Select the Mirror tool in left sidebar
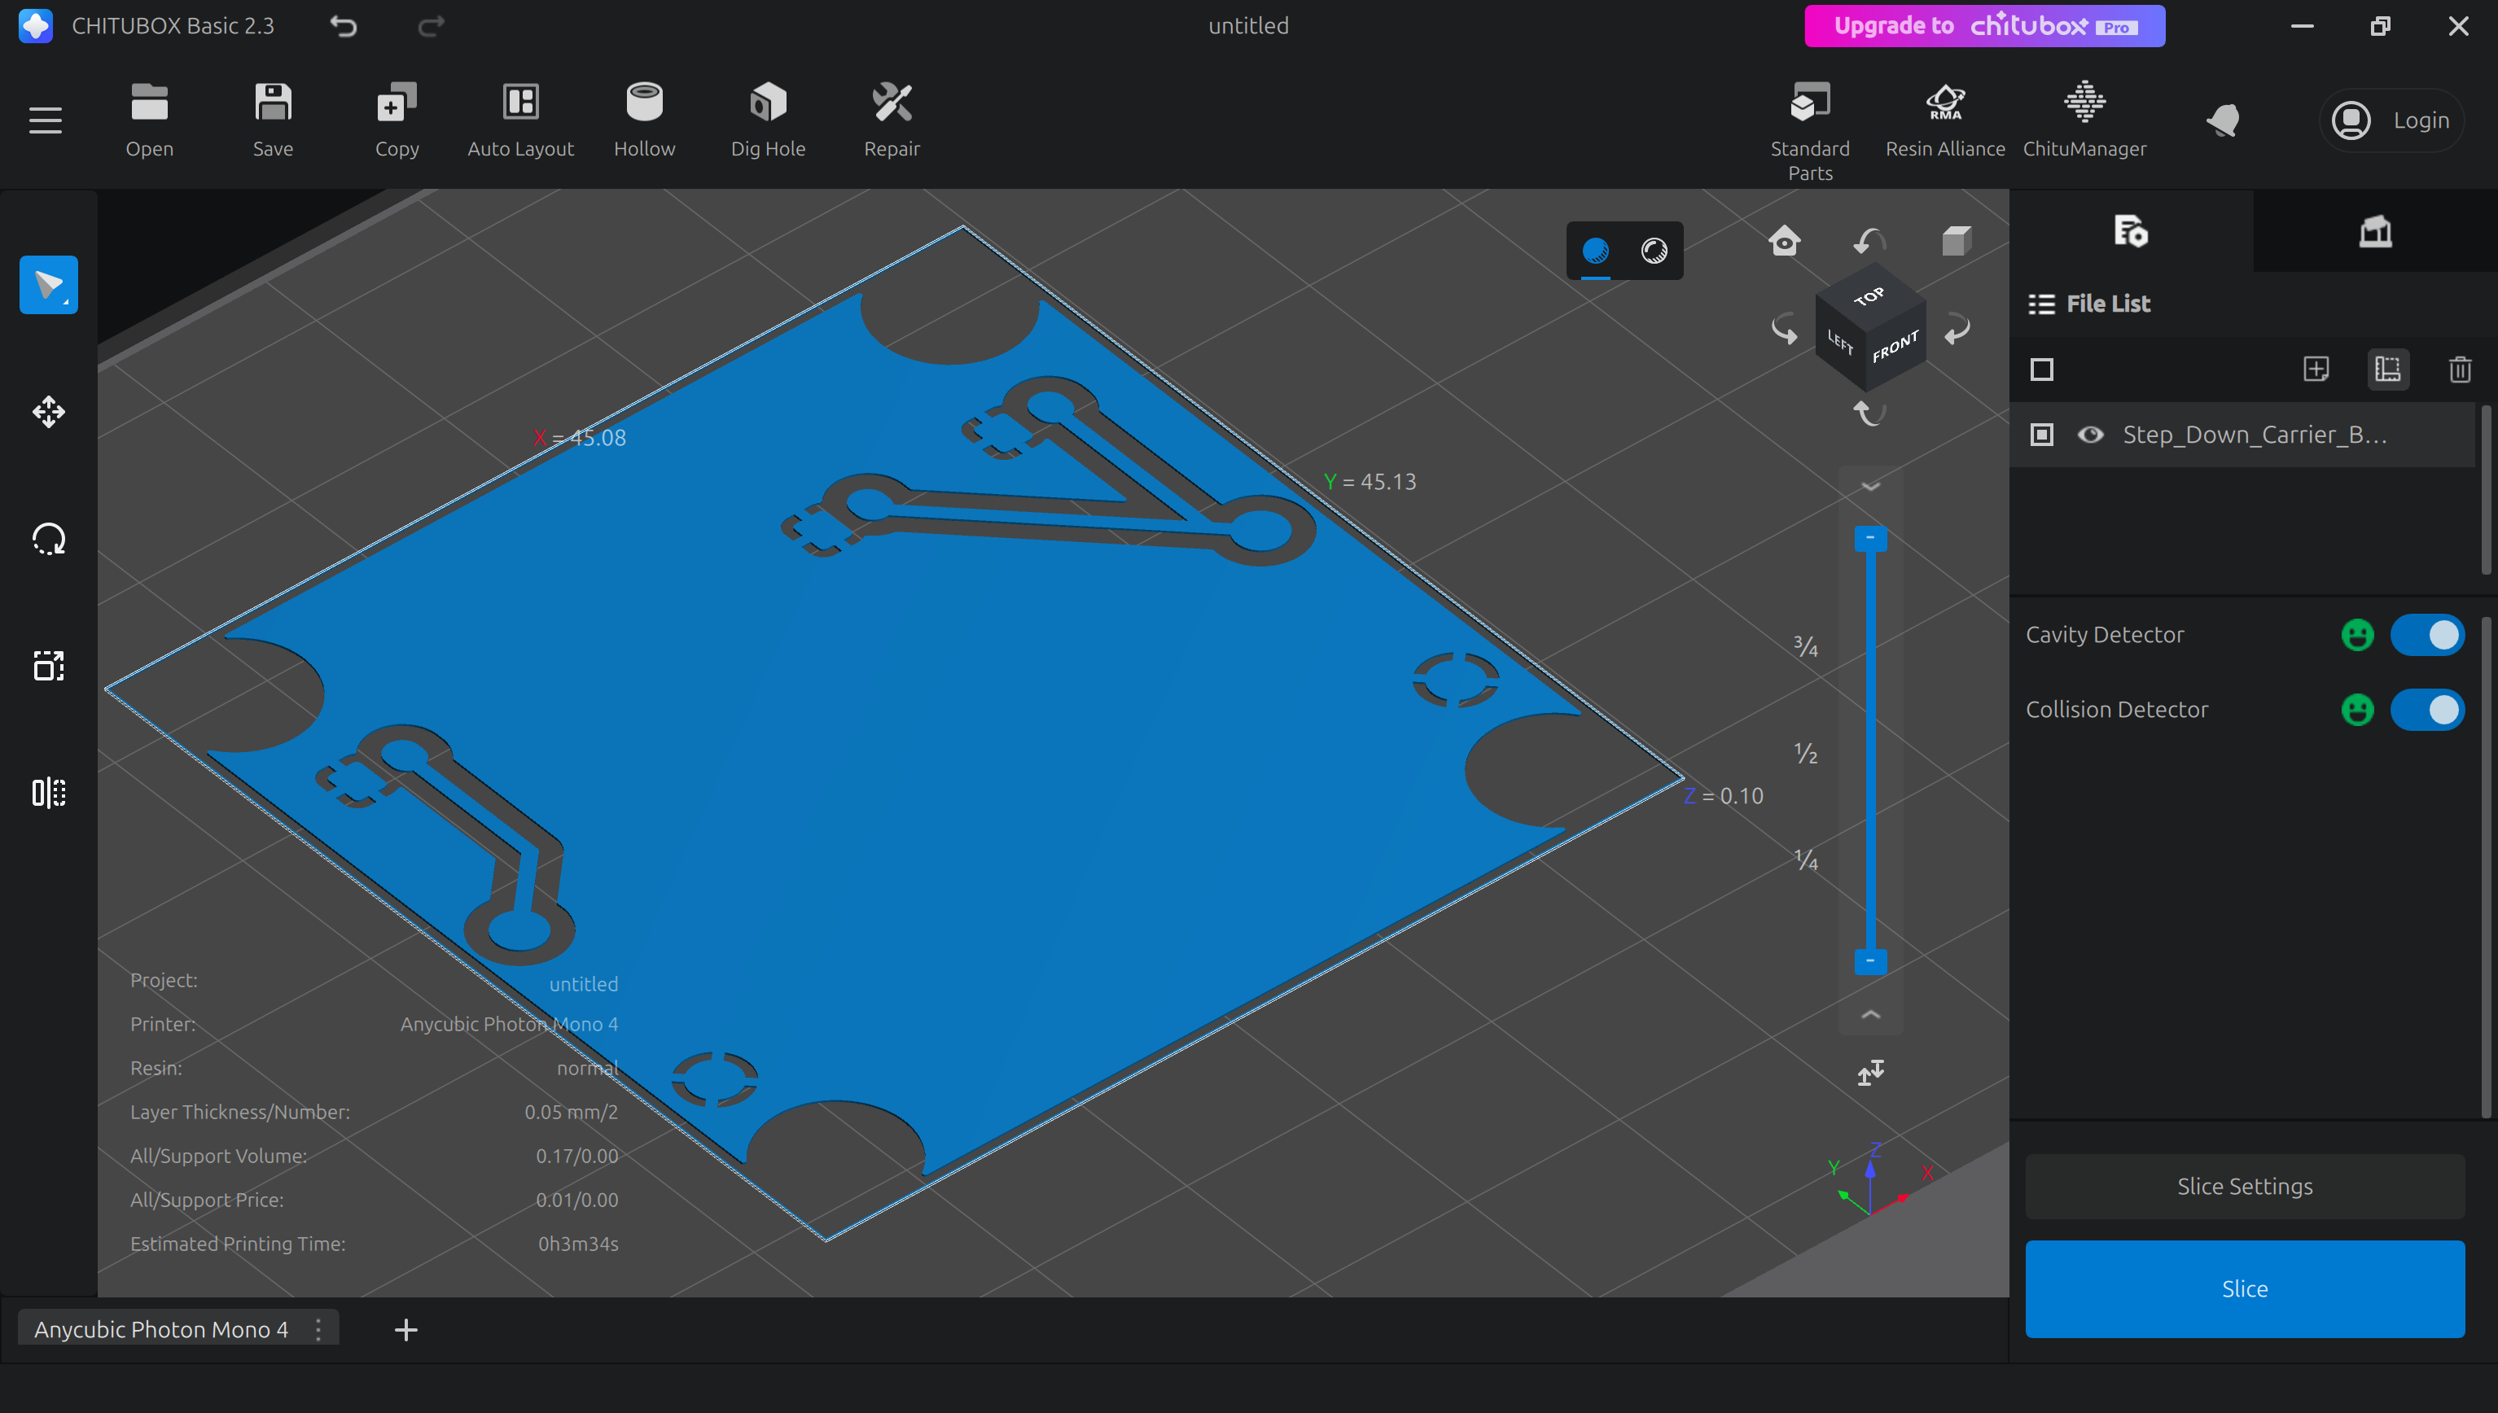 (x=49, y=793)
